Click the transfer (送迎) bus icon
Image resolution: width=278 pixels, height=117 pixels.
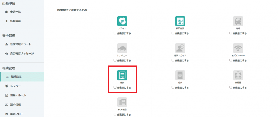tap(238, 21)
